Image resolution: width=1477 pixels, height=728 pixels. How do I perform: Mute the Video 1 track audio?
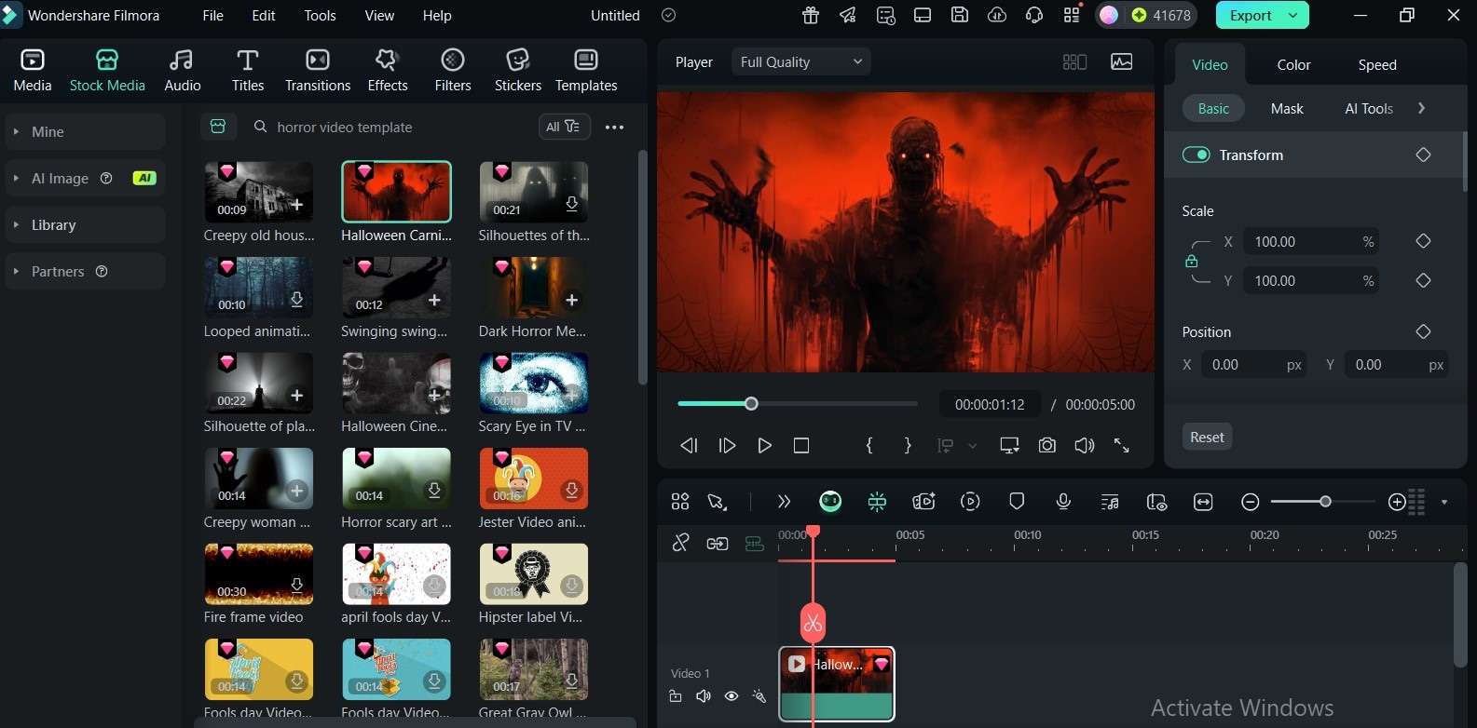click(x=704, y=696)
